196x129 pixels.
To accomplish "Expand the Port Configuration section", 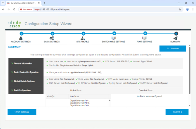I will pos(26,90).
